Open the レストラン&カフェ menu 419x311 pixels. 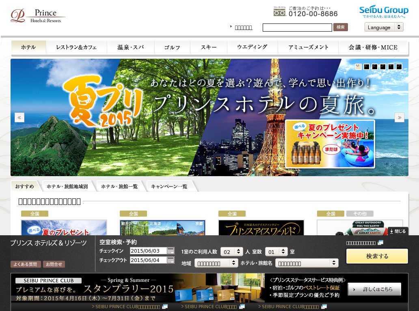(76, 47)
